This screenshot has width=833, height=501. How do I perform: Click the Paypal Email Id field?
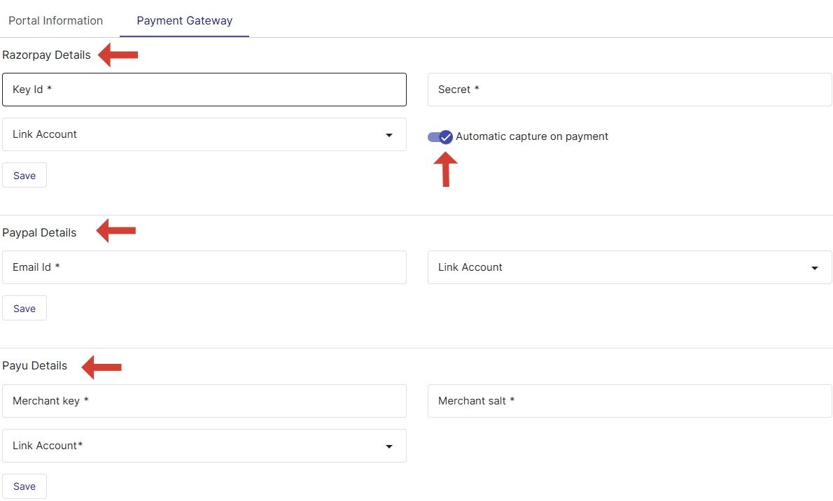point(204,267)
